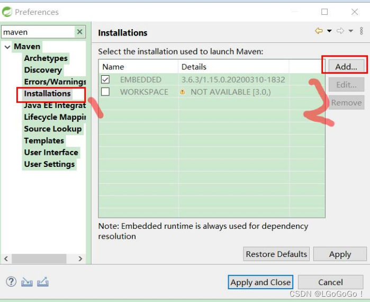Viewport: 370px width, 302px height.
Task: Open User Interface preferences
Action: (x=51, y=153)
